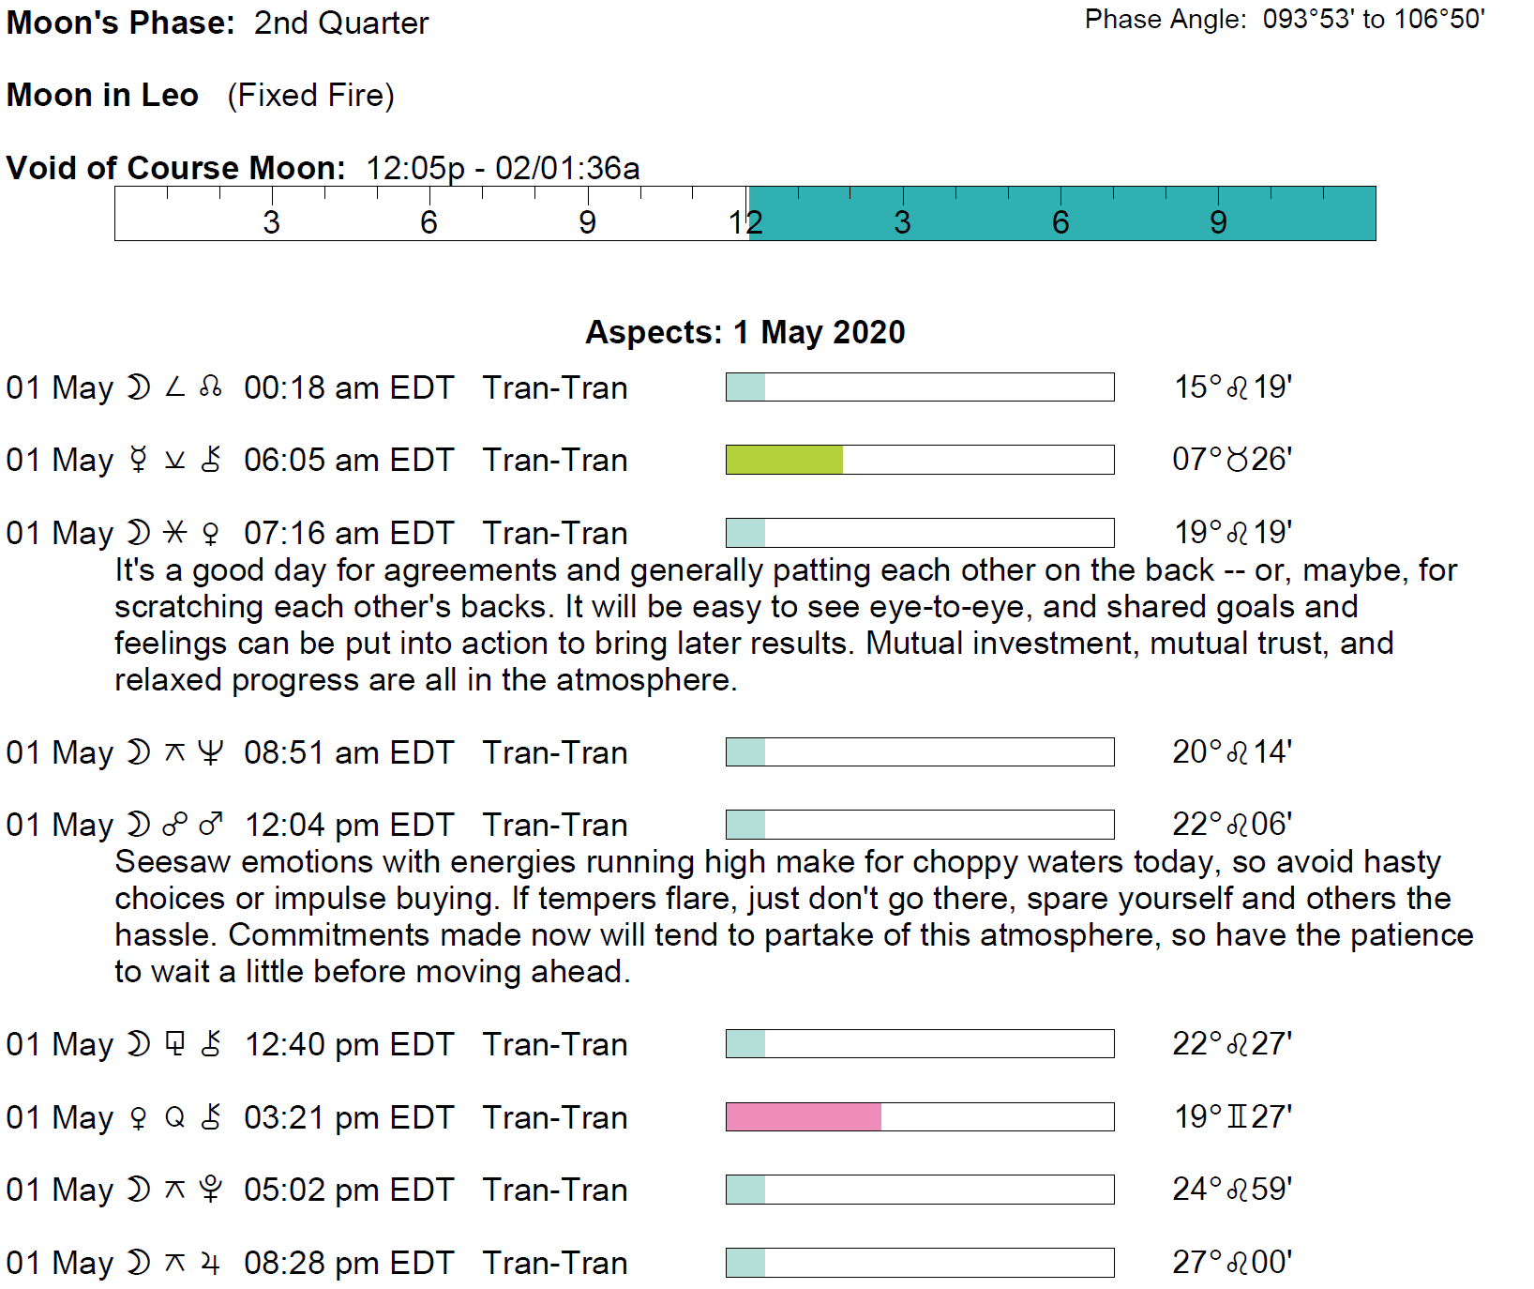Select the sextile symbol in 07:16 am row

pyautogui.click(x=174, y=532)
